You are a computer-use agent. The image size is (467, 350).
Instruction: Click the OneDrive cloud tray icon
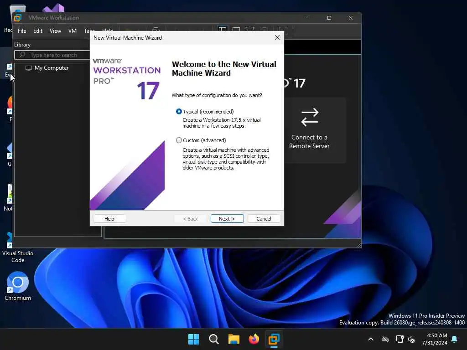coord(385,339)
